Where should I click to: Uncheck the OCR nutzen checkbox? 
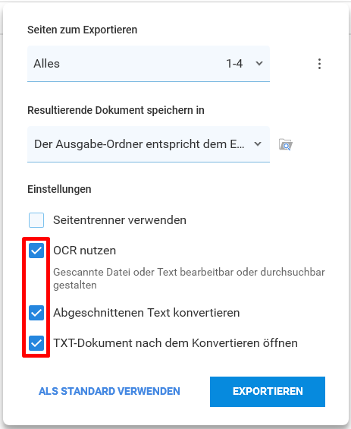click(36, 251)
